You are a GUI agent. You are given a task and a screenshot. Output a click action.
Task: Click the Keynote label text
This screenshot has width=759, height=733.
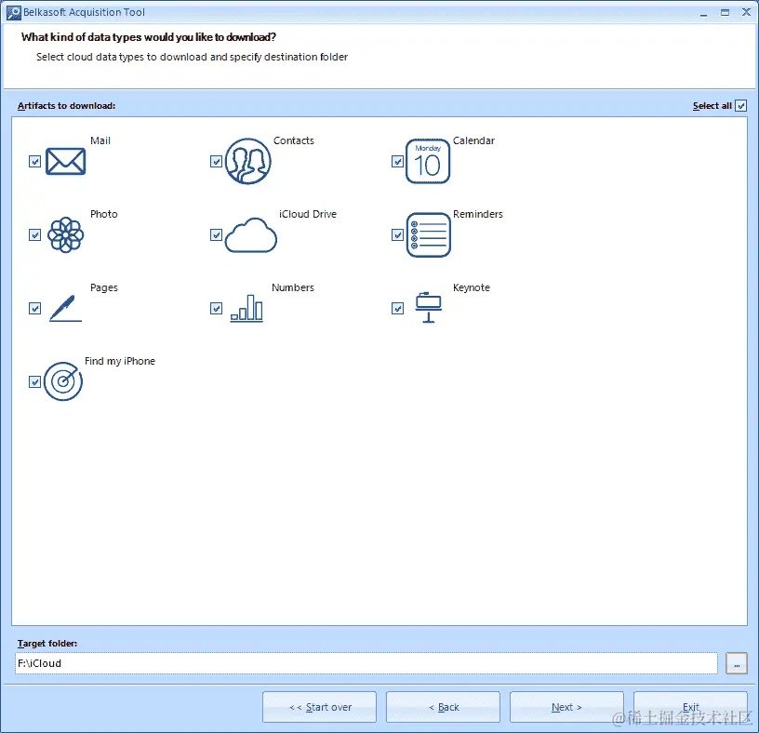click(x=472, y=287)
